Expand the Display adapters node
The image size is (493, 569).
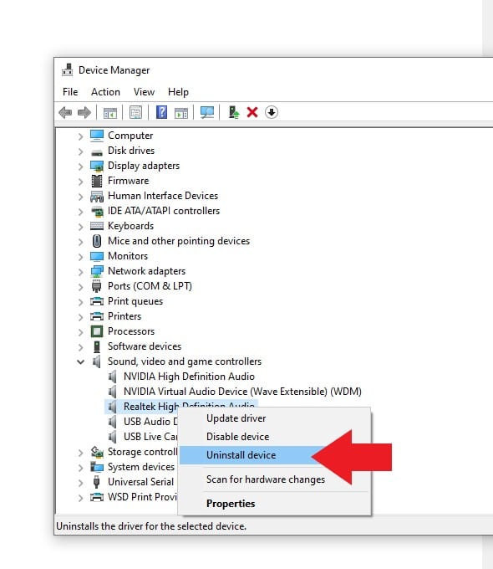pos(80,167)
